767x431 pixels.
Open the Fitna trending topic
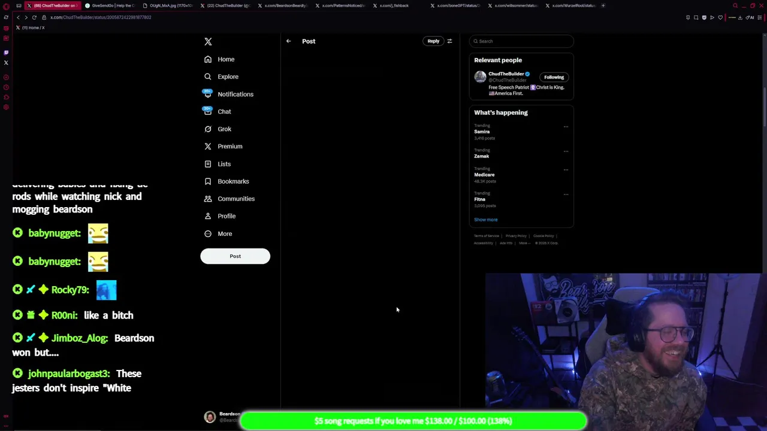479,199
